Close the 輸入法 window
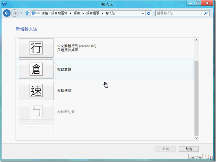This screenshot has height=162, width=216. [207, 3]
